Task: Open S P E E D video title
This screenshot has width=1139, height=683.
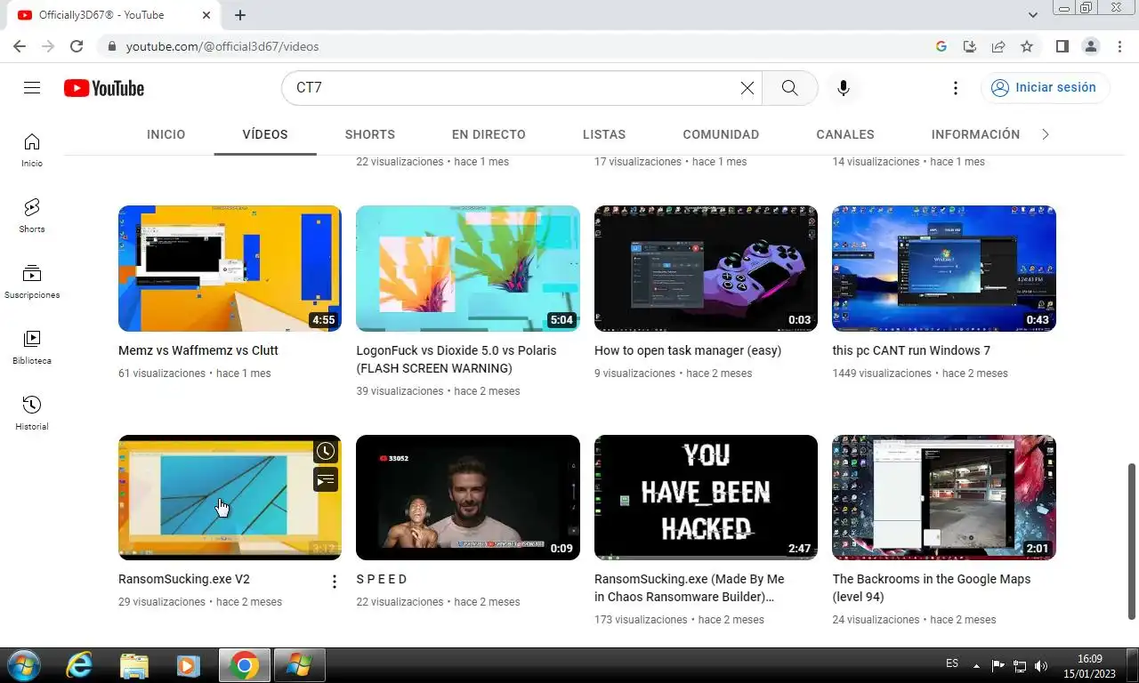Action: click(381, 579)
